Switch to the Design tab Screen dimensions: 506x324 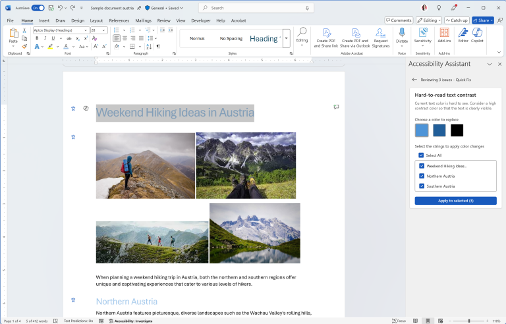coord(78,20)
